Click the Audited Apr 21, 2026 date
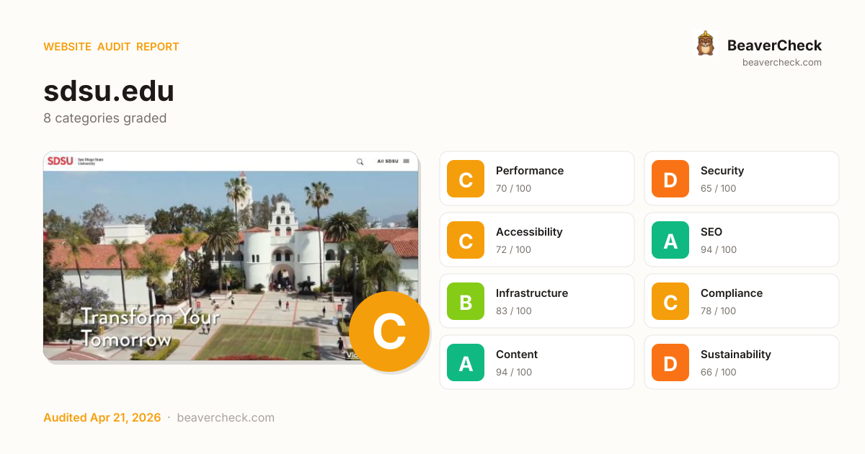The height and width of the screenshot is (454, 865). click(x=102, y=418)
